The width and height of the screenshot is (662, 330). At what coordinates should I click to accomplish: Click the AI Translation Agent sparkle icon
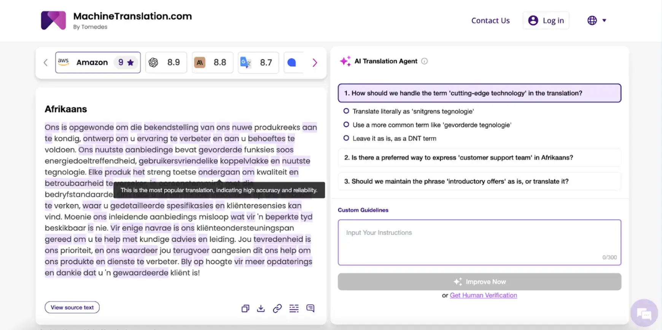[345, 61]
